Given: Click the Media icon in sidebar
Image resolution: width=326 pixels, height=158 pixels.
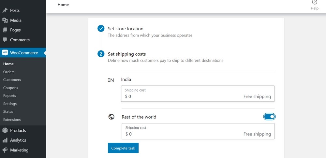Looking at the screenshot, I should (x=5, y=20).
